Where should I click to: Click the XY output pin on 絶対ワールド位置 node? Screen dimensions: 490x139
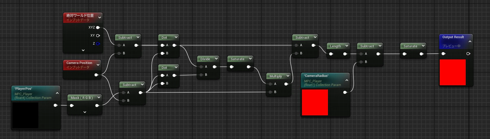click(98, 35)
